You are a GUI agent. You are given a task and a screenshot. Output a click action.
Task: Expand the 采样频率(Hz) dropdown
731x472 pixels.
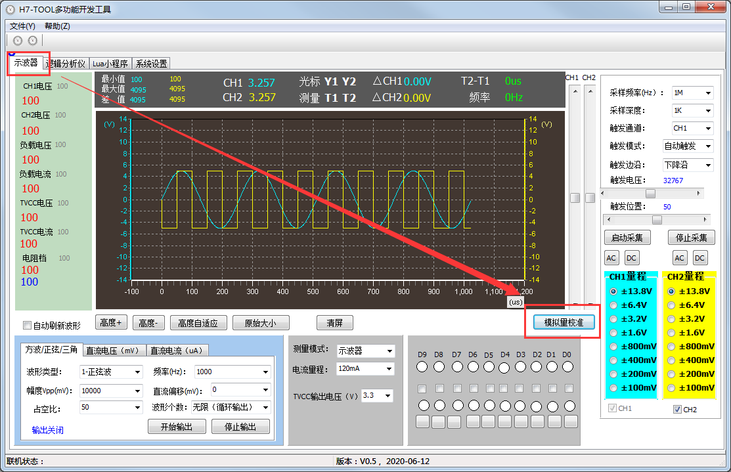[x=708, y=93]
